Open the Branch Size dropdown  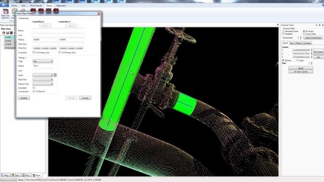[43, 84]
